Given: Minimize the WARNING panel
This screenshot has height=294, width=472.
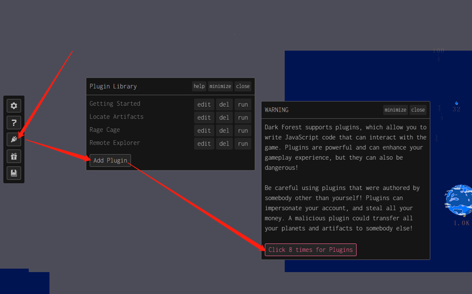Looking at the screenshot, I should pos(395,110).
